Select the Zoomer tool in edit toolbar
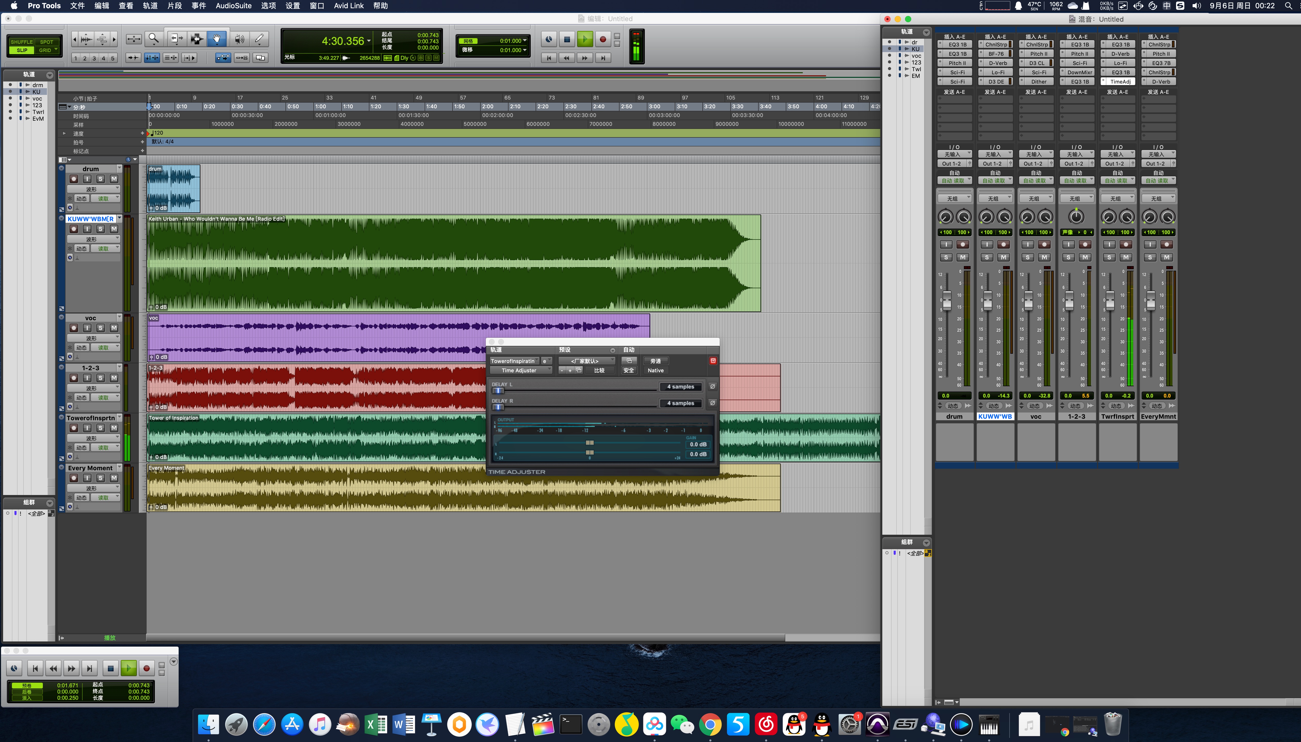The height and width of the screenshot is (742, 1301). tap(154, 39)
